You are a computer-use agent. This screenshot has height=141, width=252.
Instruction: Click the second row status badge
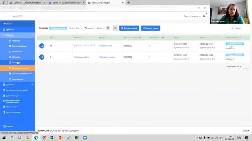[x=235, y=55]
